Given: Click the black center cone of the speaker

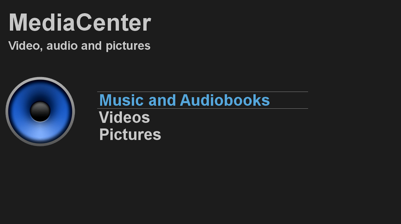Looking at the screenshot, I should click(x=40, y=111).
